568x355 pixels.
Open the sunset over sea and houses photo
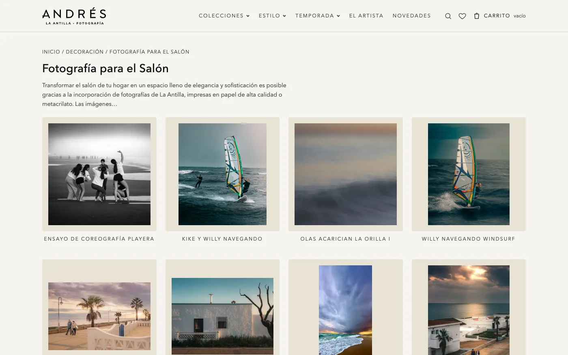tap(469, 310)
